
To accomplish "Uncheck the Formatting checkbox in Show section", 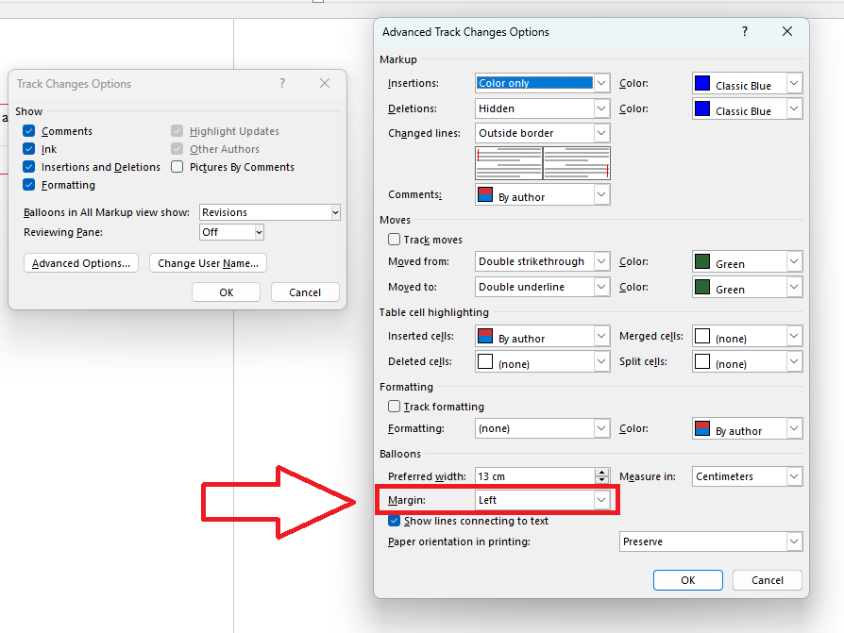I will [x=29, y=185].
